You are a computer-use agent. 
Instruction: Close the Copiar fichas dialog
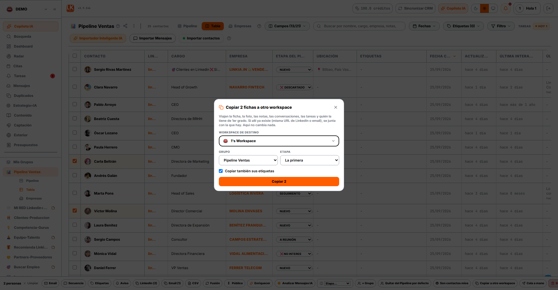[x=336, y=107]
